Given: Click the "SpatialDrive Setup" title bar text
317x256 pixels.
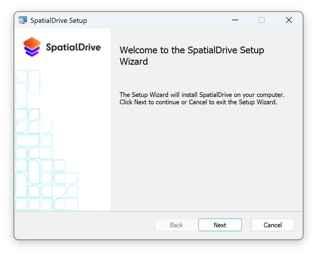Looking at the screenshot, I should 58,21.
